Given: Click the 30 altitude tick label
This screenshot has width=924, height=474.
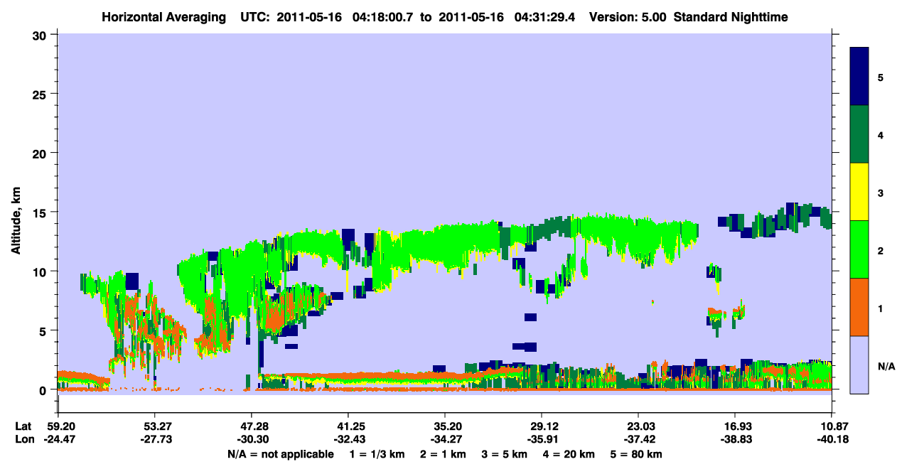Looking at the screenshot, I should tap(41, 35).
